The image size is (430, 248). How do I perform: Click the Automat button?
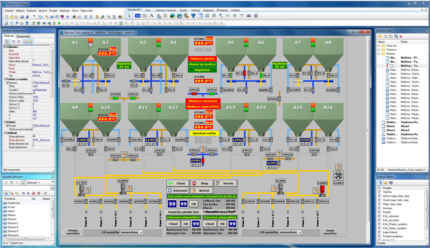click(178, 190)
